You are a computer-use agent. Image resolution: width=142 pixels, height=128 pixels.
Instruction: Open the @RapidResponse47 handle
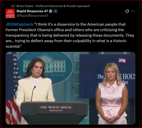[x=32, y=16]
